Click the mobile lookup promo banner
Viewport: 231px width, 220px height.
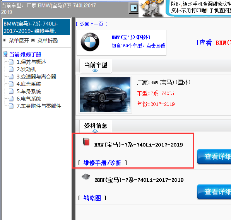click(x=198, y=8)
